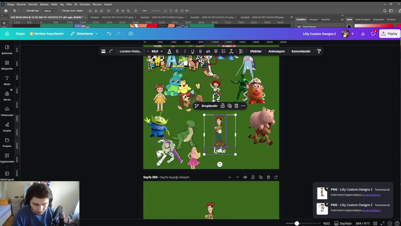Screen dimensions: 401x226
Task: Open Canva Dosya menu
Action: tap(20, 34)
